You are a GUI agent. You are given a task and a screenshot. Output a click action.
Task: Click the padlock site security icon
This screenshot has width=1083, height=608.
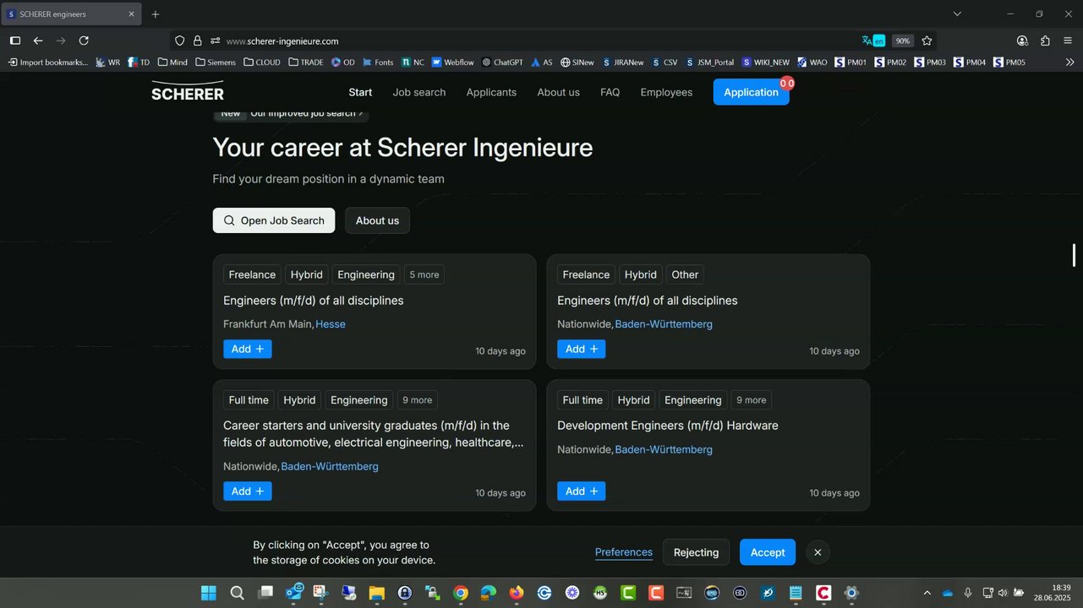point(197,41)
